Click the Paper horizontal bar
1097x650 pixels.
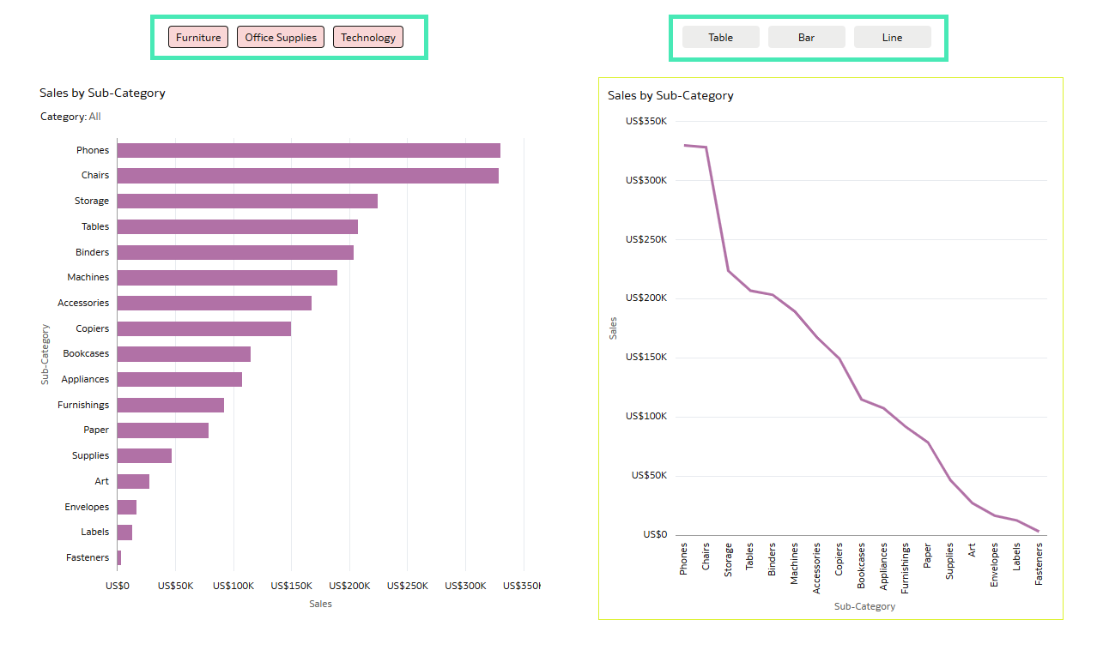[162, 430]
